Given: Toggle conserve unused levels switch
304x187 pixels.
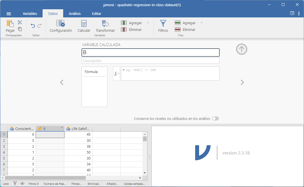Looking at the screenshot, I should pos(215,119).
